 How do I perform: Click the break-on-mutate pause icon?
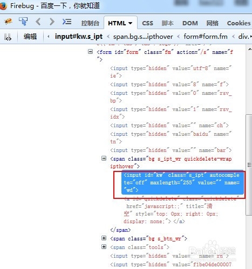(x=8, y=37)
